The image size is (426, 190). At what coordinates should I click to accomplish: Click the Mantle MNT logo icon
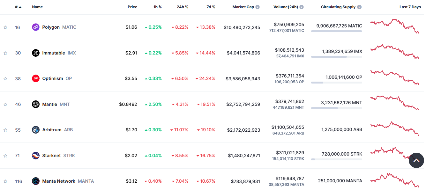[36, 104]
